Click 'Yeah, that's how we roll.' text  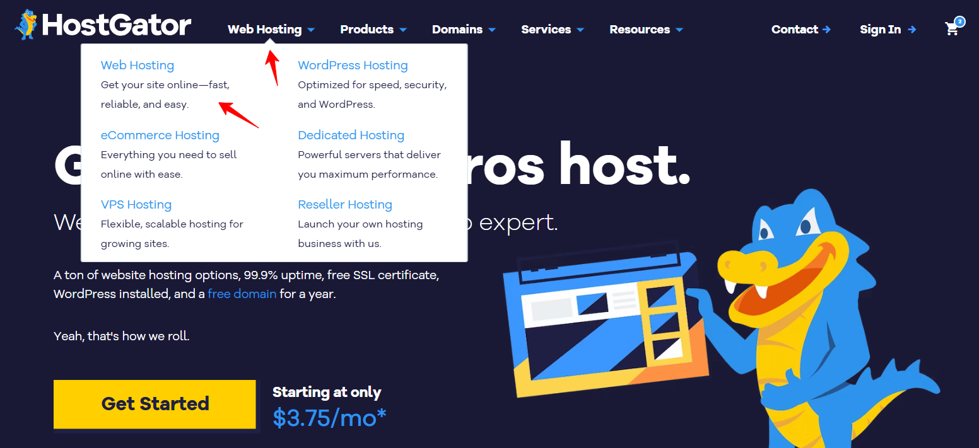click(x=122, y=336)
